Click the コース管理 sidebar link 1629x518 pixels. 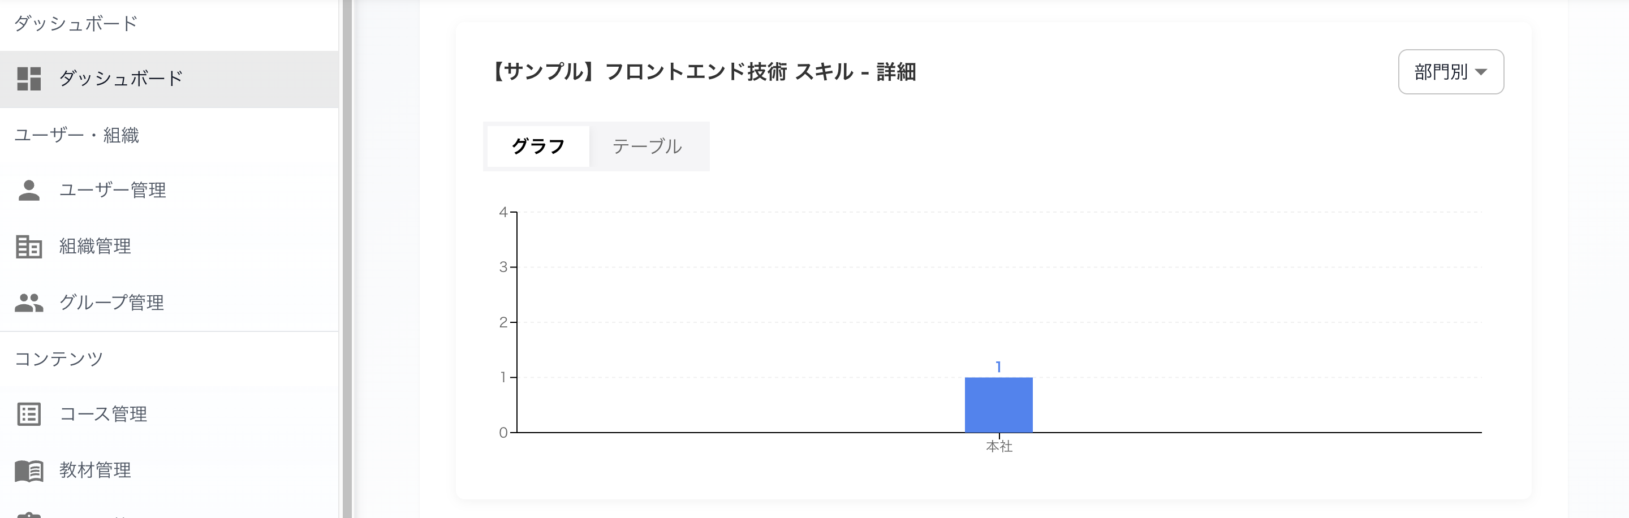(x=104, y=415)
